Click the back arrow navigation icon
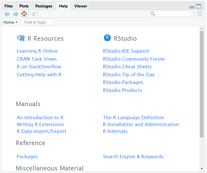This screenshot has width=207, height=173. pos(7,14)
